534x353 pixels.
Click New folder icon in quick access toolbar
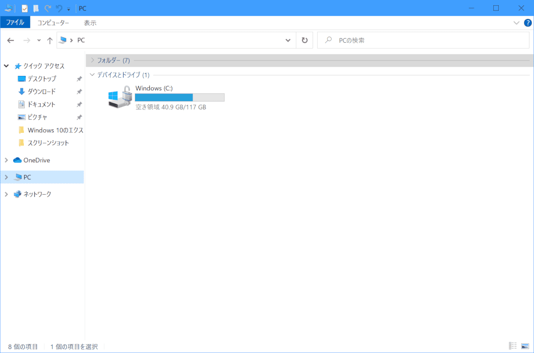point(36,8)
